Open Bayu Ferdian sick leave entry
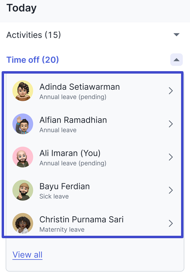190x276 pixels. point(93,190)
